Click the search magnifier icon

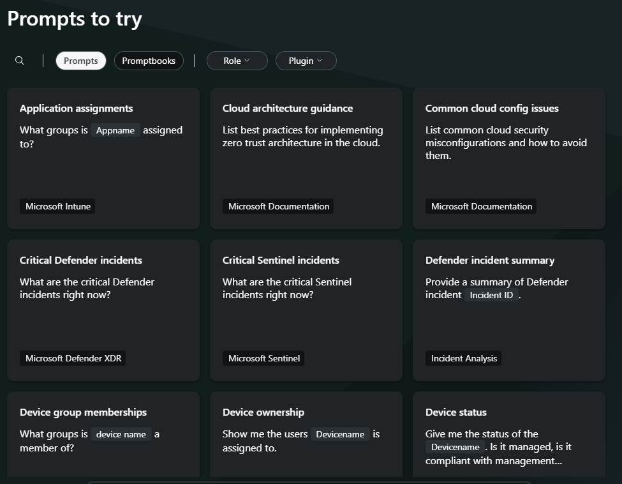[19, 61]
